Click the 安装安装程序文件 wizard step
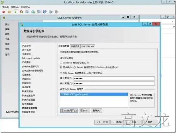Image resolution: width=176 pixels, height=133 pixels. [x=30, y=66]
